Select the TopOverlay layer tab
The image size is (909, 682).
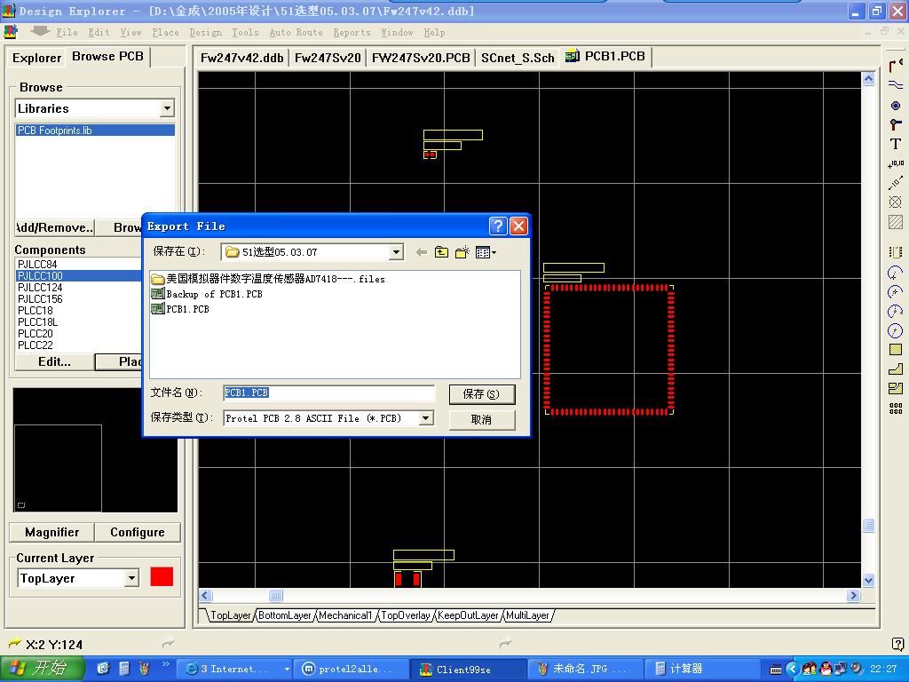[405, 615]
